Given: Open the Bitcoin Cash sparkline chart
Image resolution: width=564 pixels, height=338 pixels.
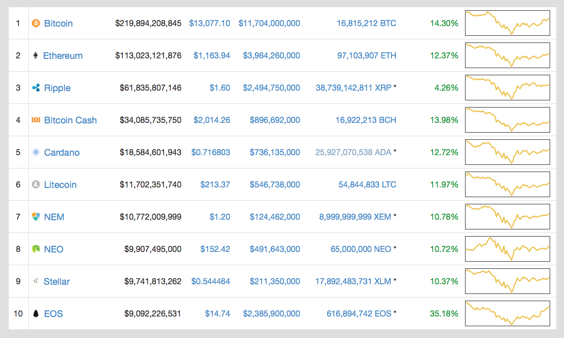Looking at the screenshot, I should pos(508,120).
